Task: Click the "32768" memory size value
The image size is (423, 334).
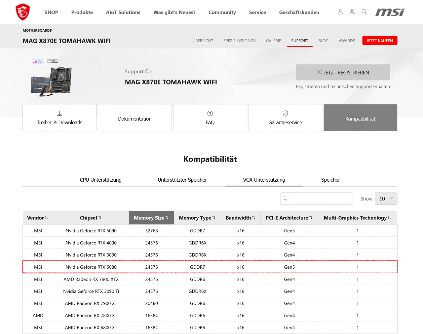Action: coord(152,231)
